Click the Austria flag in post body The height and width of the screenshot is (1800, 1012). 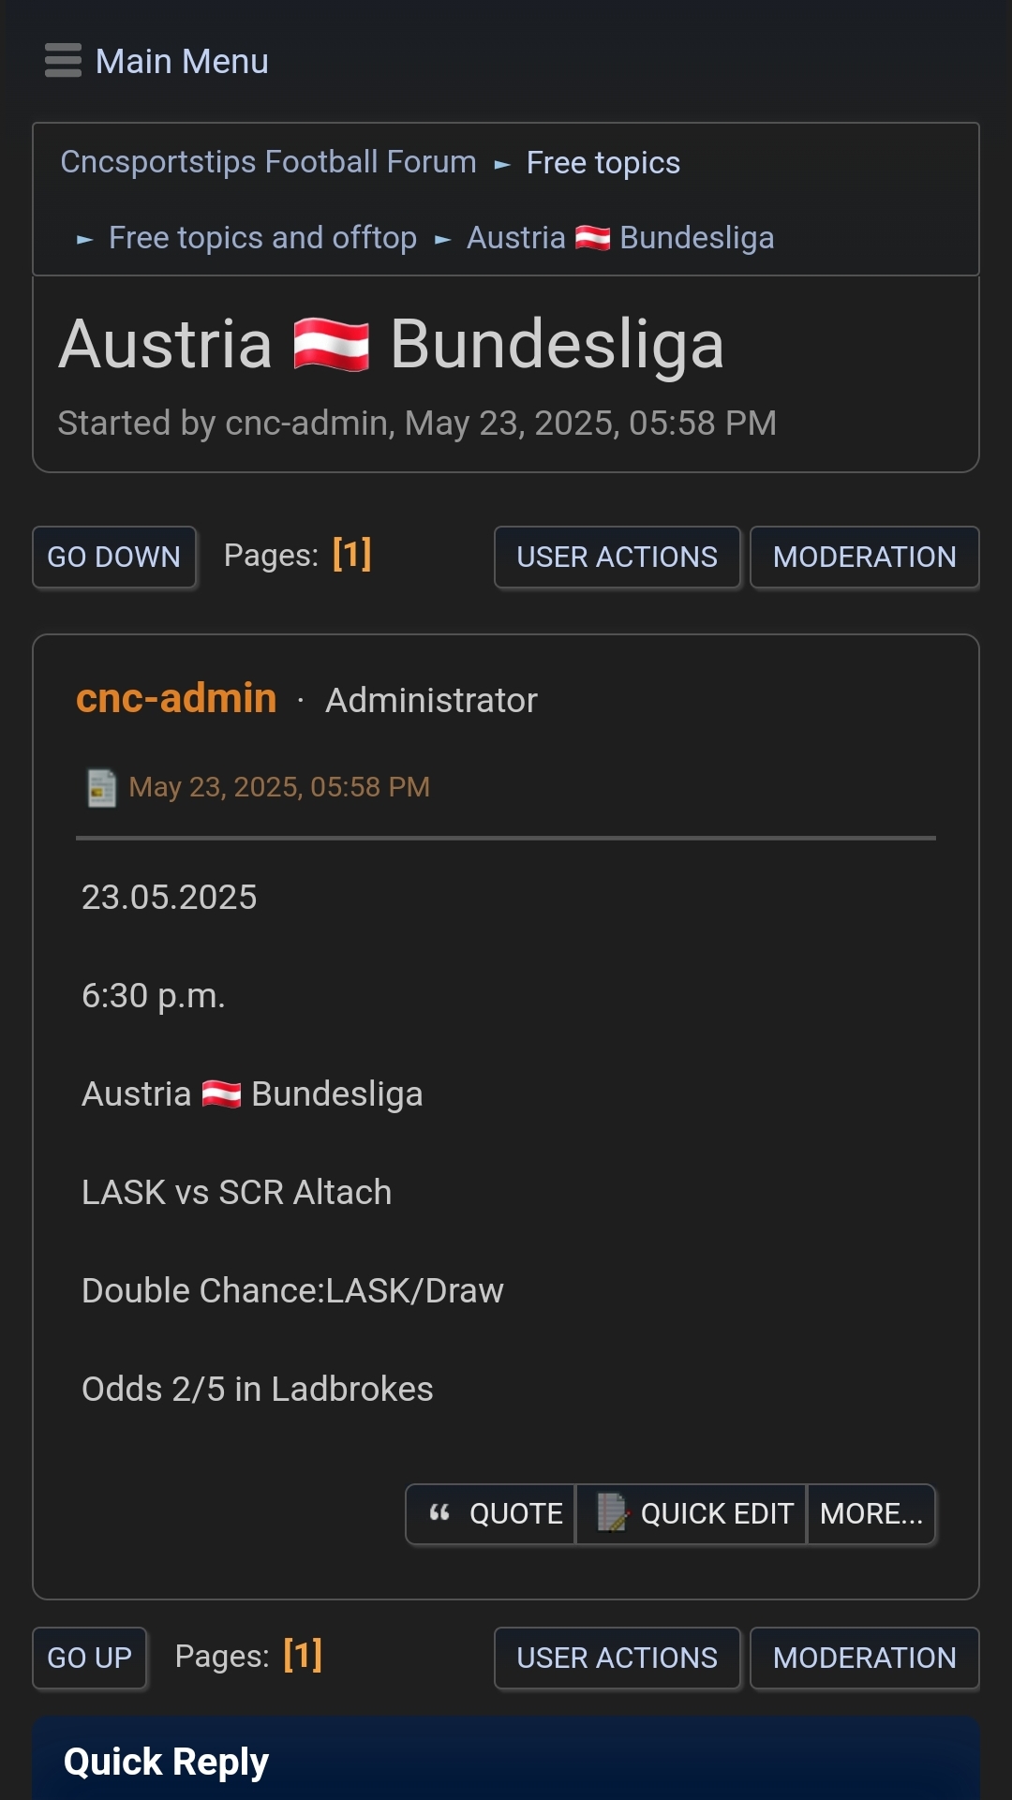click(x=221, y=1094)
